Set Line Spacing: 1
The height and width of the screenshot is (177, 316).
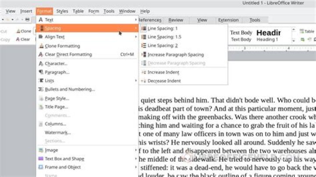coord(183,28)
